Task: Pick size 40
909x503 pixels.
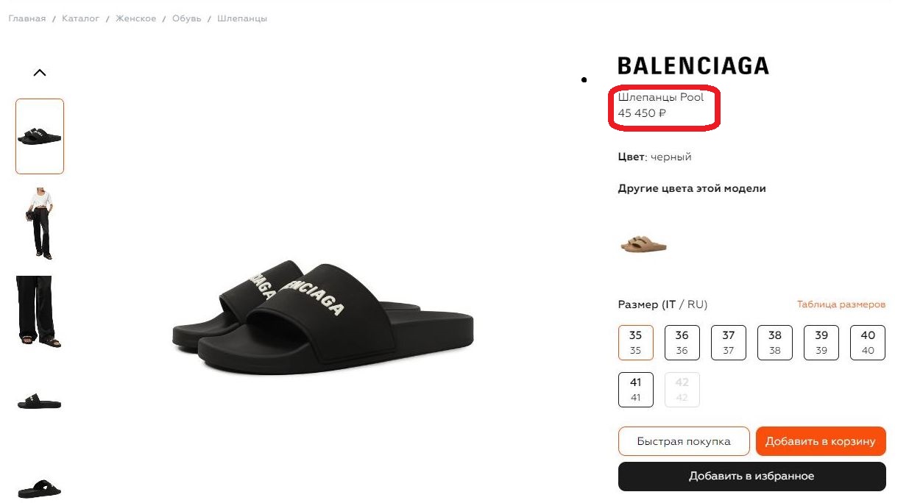Action: click(868, 343)
